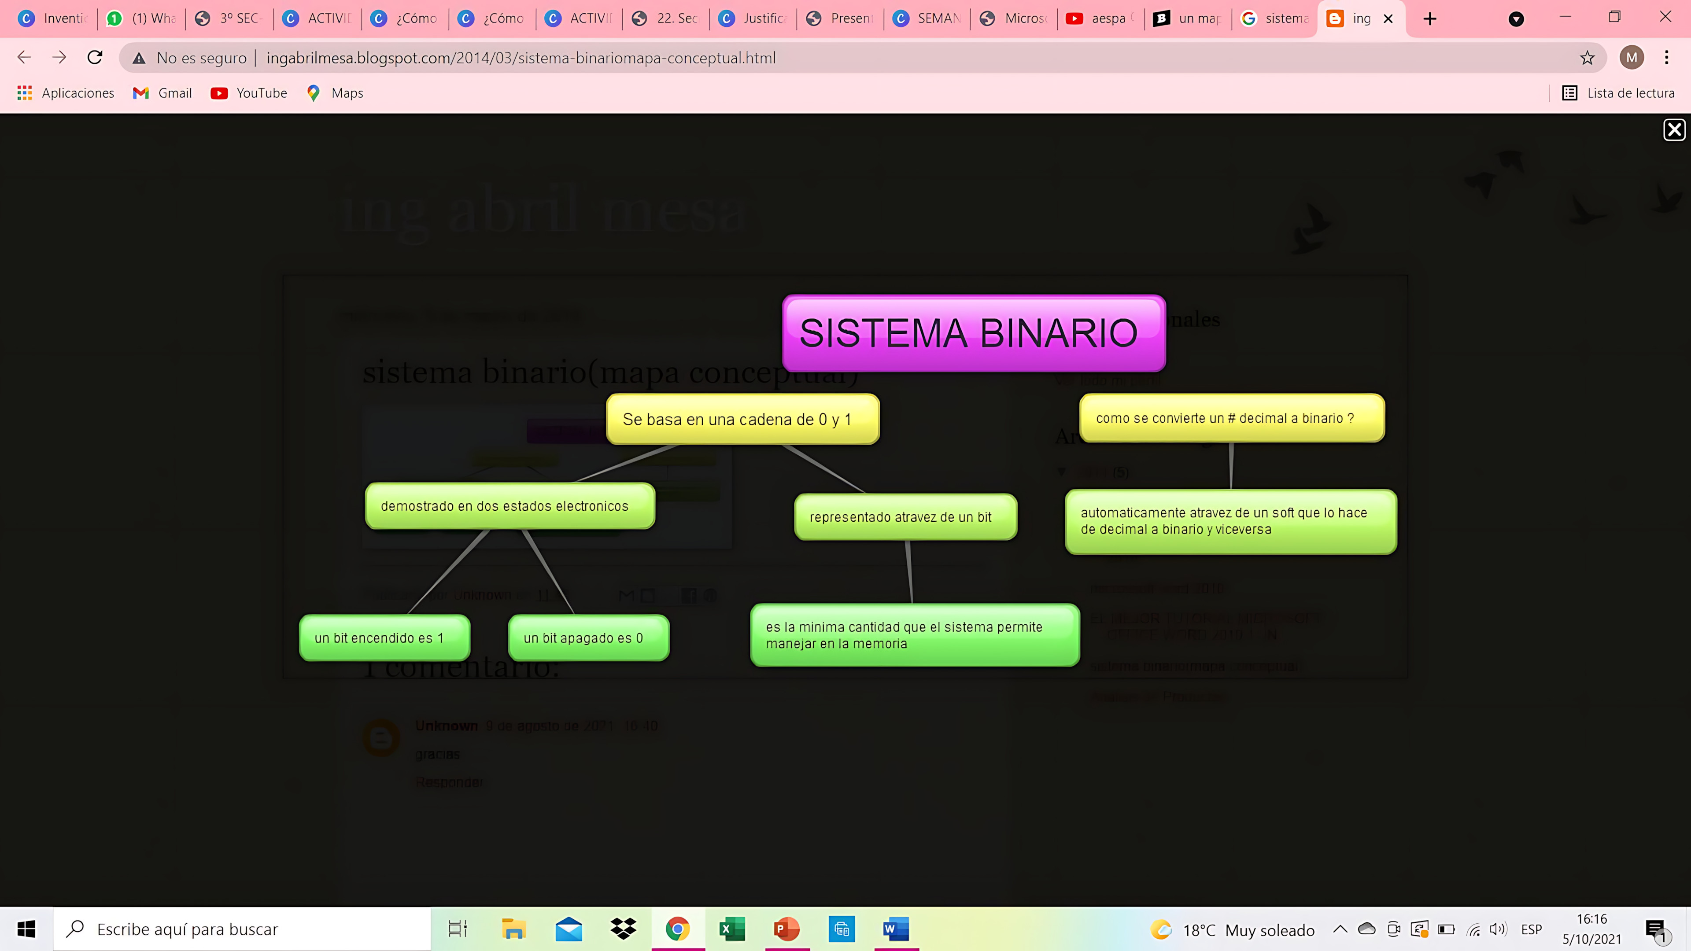Screen dimensions: 1691x951
Task: Click 'representado atravez de un bit' node
Action: 905,517
